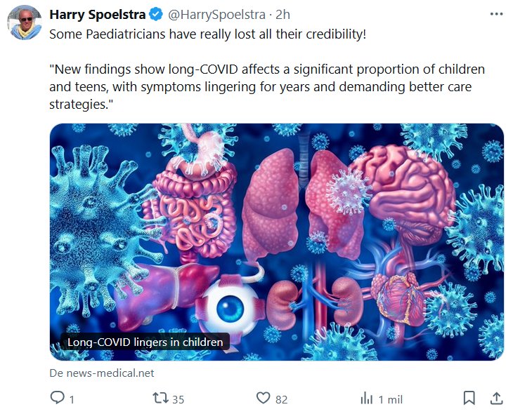This screenshot has height=414, width=513.
Task: Click the blue verified badge
Action: point(155,14)
